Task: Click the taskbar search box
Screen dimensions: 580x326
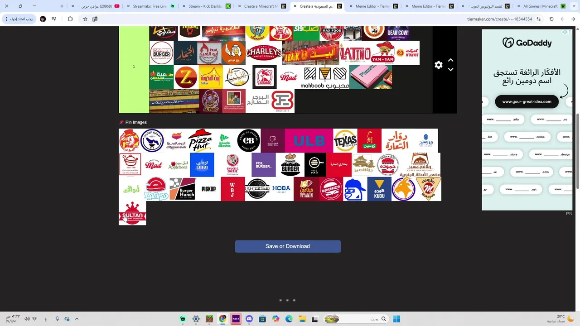Action: coord(356,319)
